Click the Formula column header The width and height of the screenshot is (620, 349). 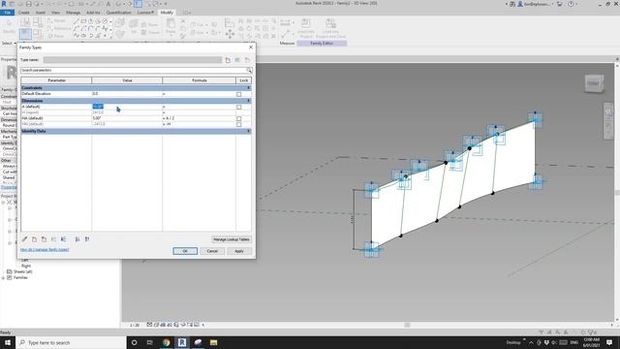pyautogui.click(x=200, y=80)
